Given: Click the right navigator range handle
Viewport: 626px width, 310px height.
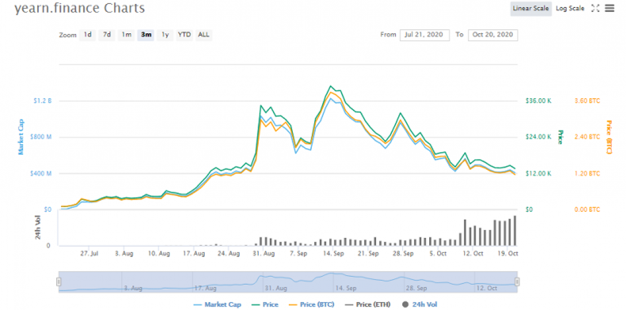Looking at the screenshot, I should click(517, 282).
